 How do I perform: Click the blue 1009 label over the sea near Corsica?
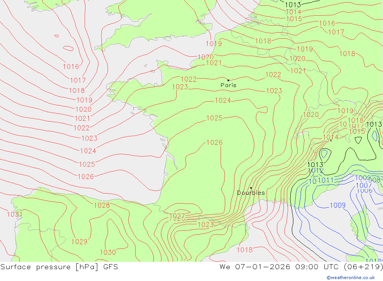[x=337, y=205]
